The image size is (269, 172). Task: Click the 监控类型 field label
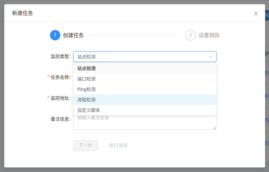[x=61, y=56]
